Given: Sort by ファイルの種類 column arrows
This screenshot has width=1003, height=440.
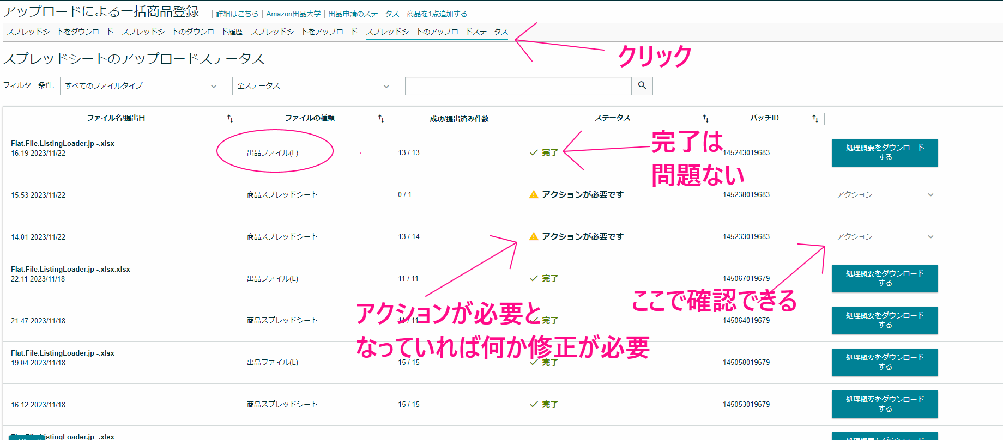Looking at the screenshot, I should point(381,118).
